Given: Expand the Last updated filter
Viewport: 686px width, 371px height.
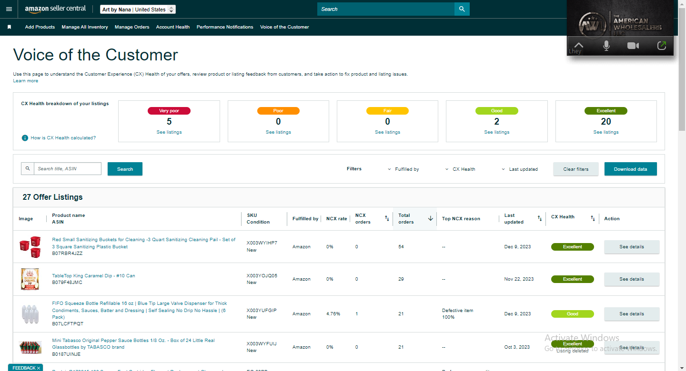Looking at the screenshot, I should pyautogui.click(x=520, y=169).
